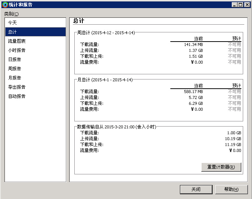Open 月报告 from the list

tap(15, 78)
